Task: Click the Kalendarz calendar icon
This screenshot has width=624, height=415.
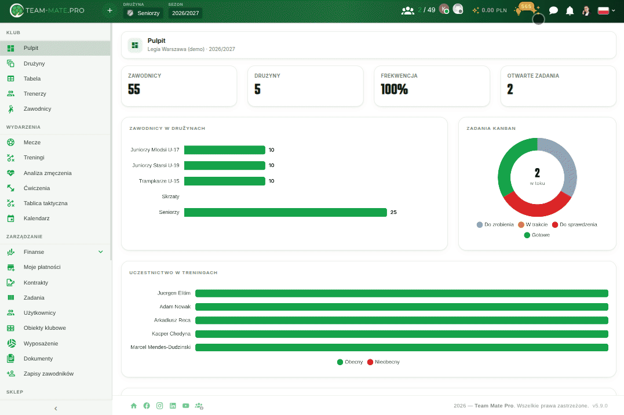Action: pos(11,219)
